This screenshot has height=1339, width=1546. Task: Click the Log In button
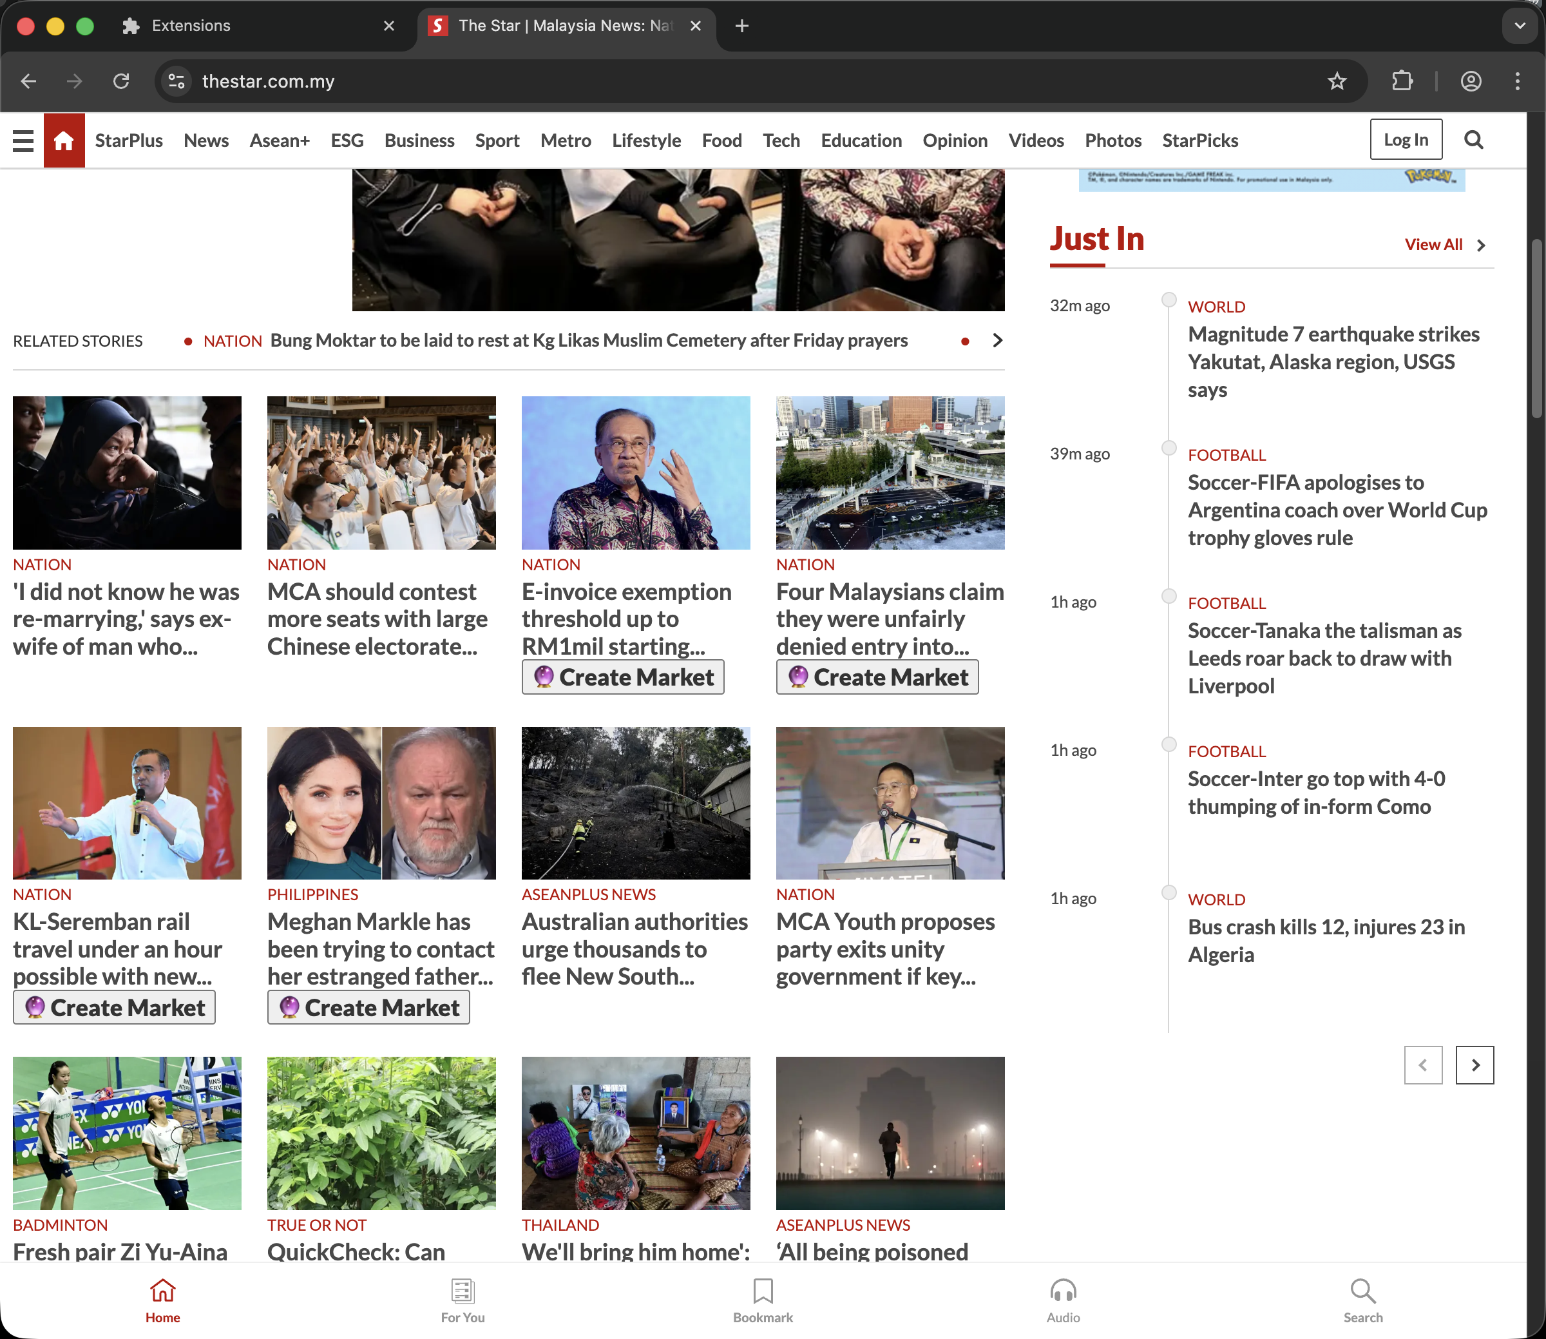tap(1406, 140)
